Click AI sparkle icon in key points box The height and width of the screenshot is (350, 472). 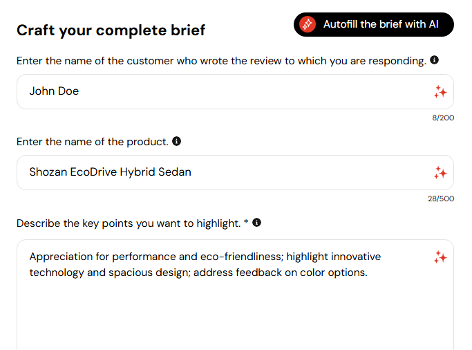[x=440, y=257]
